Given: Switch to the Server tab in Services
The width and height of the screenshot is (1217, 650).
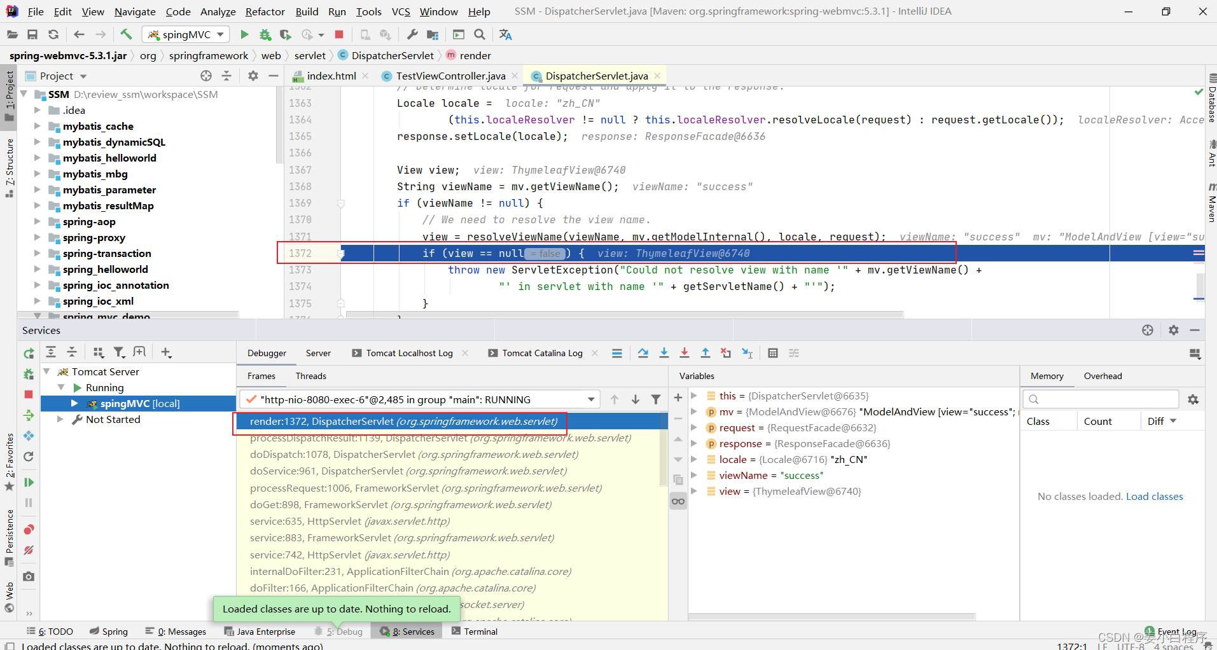Looking at the screenshot, I should [x=318, y=353].
